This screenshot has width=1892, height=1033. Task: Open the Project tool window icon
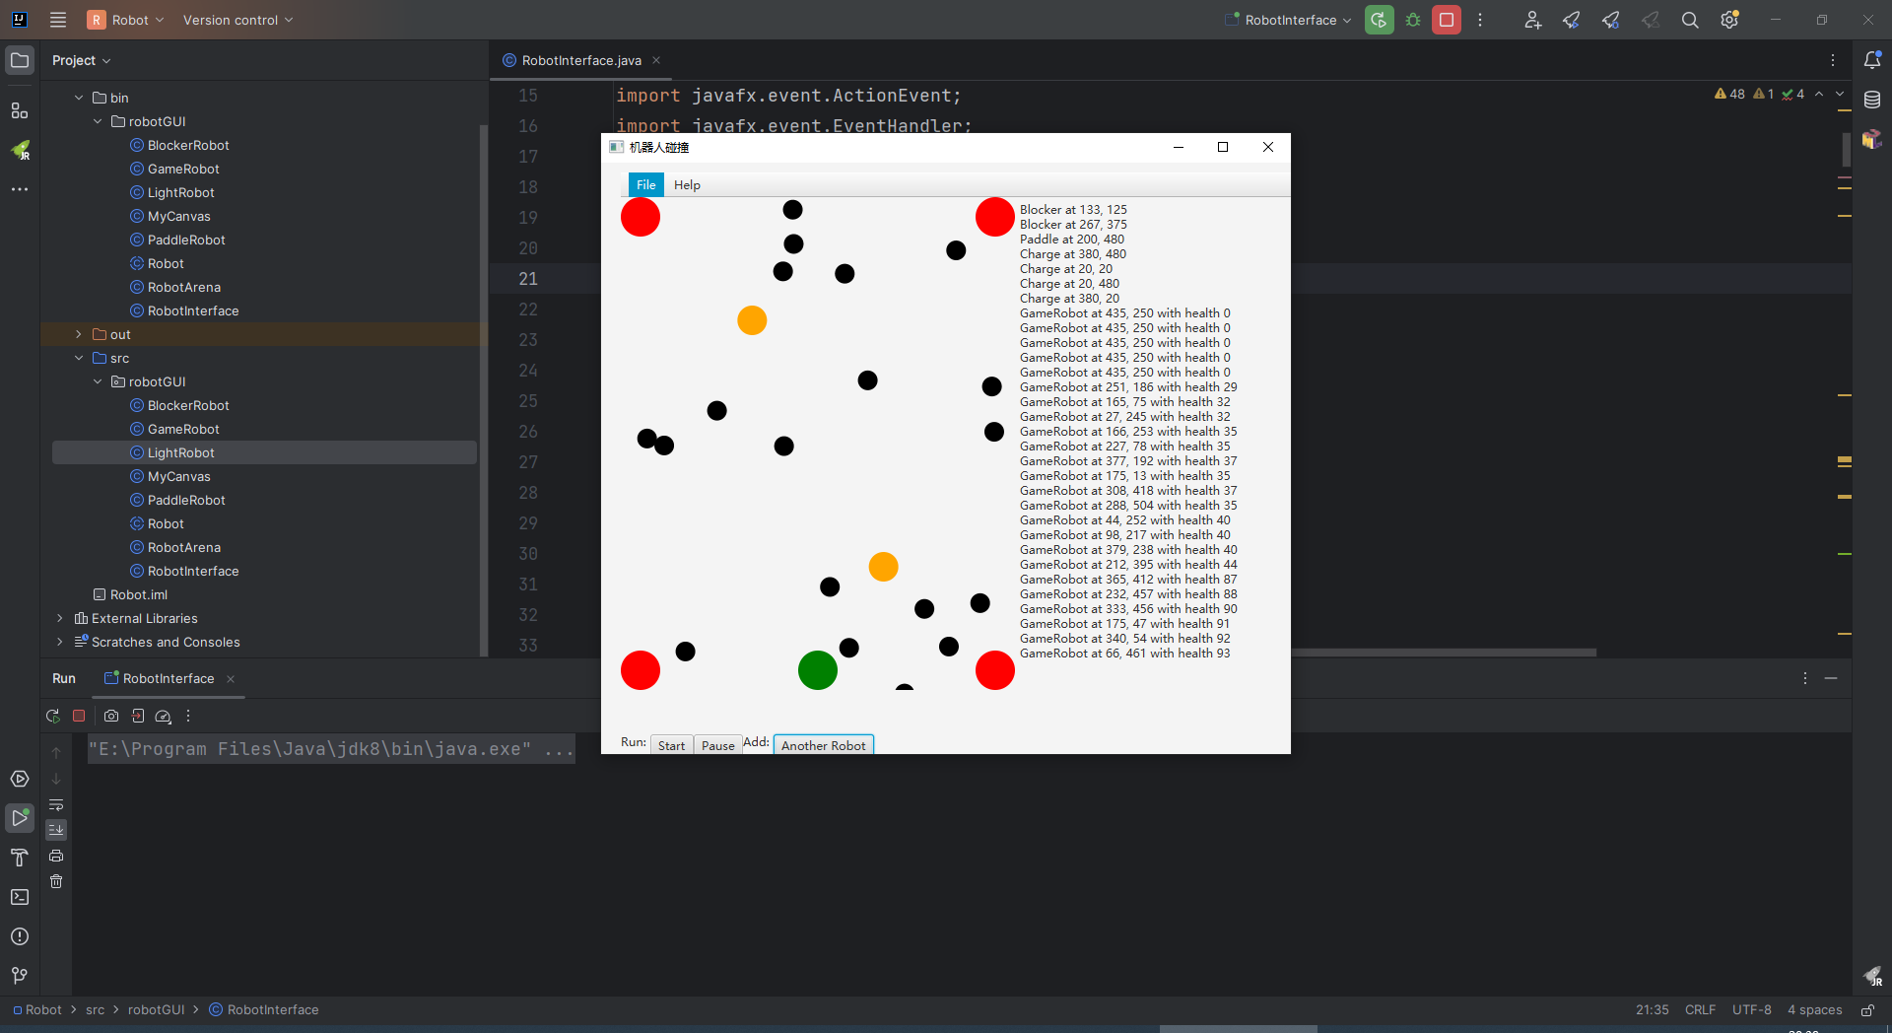tap(20, 60)
